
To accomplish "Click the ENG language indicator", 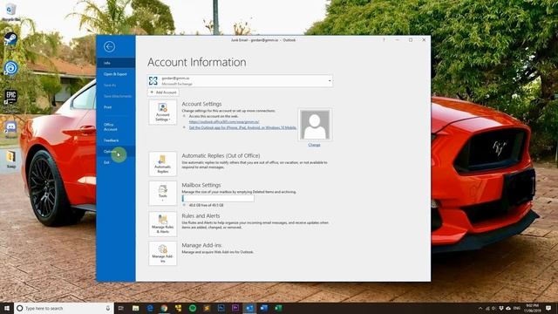I will (517, 308).
